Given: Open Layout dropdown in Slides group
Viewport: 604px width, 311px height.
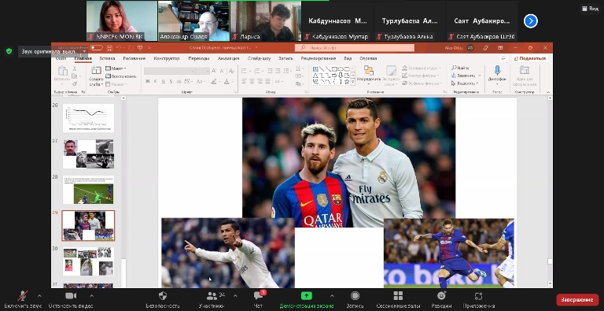Looking at the screenshot, I should tap(116, 68).
